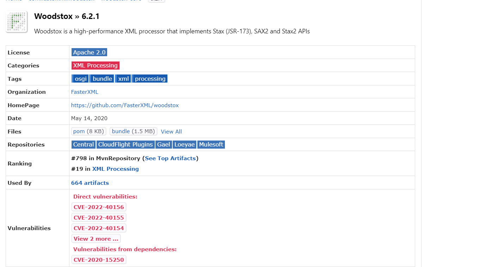479x267 pixels.
Task: Open CVE-2020-15250 dependency vulnerability
Action: tap(99, 260)
